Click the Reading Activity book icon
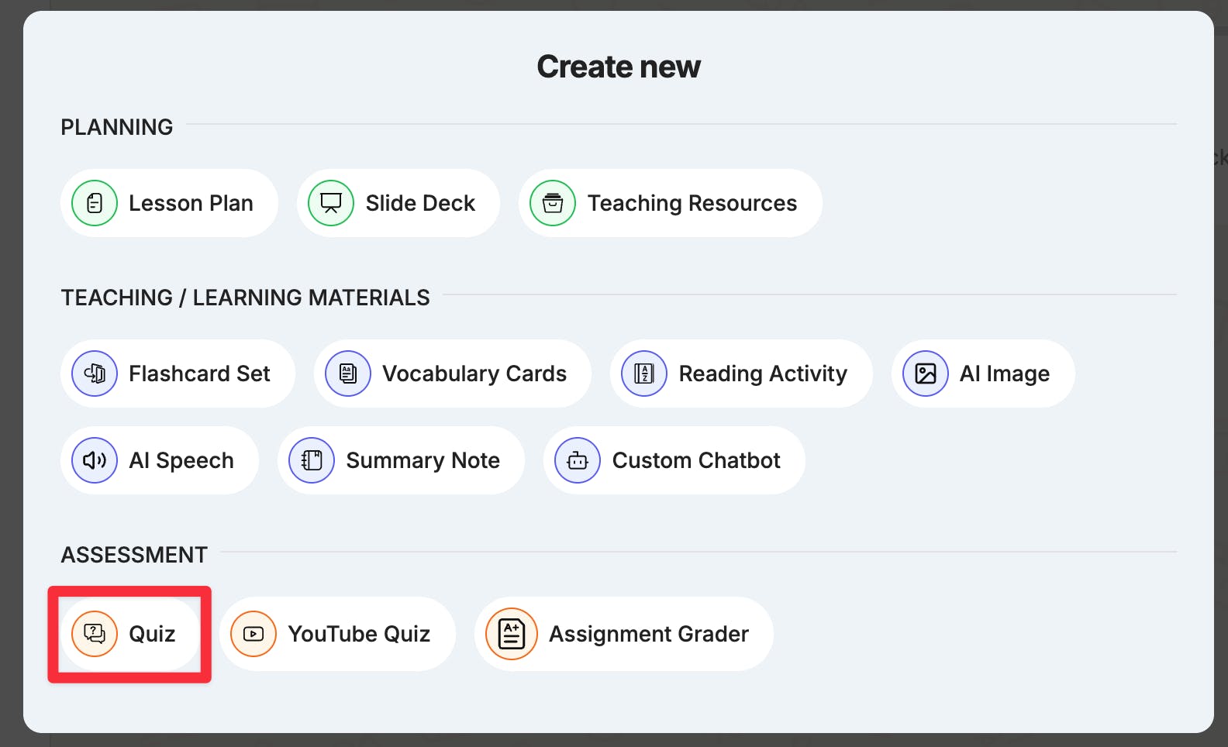 (x=644, y=373)
